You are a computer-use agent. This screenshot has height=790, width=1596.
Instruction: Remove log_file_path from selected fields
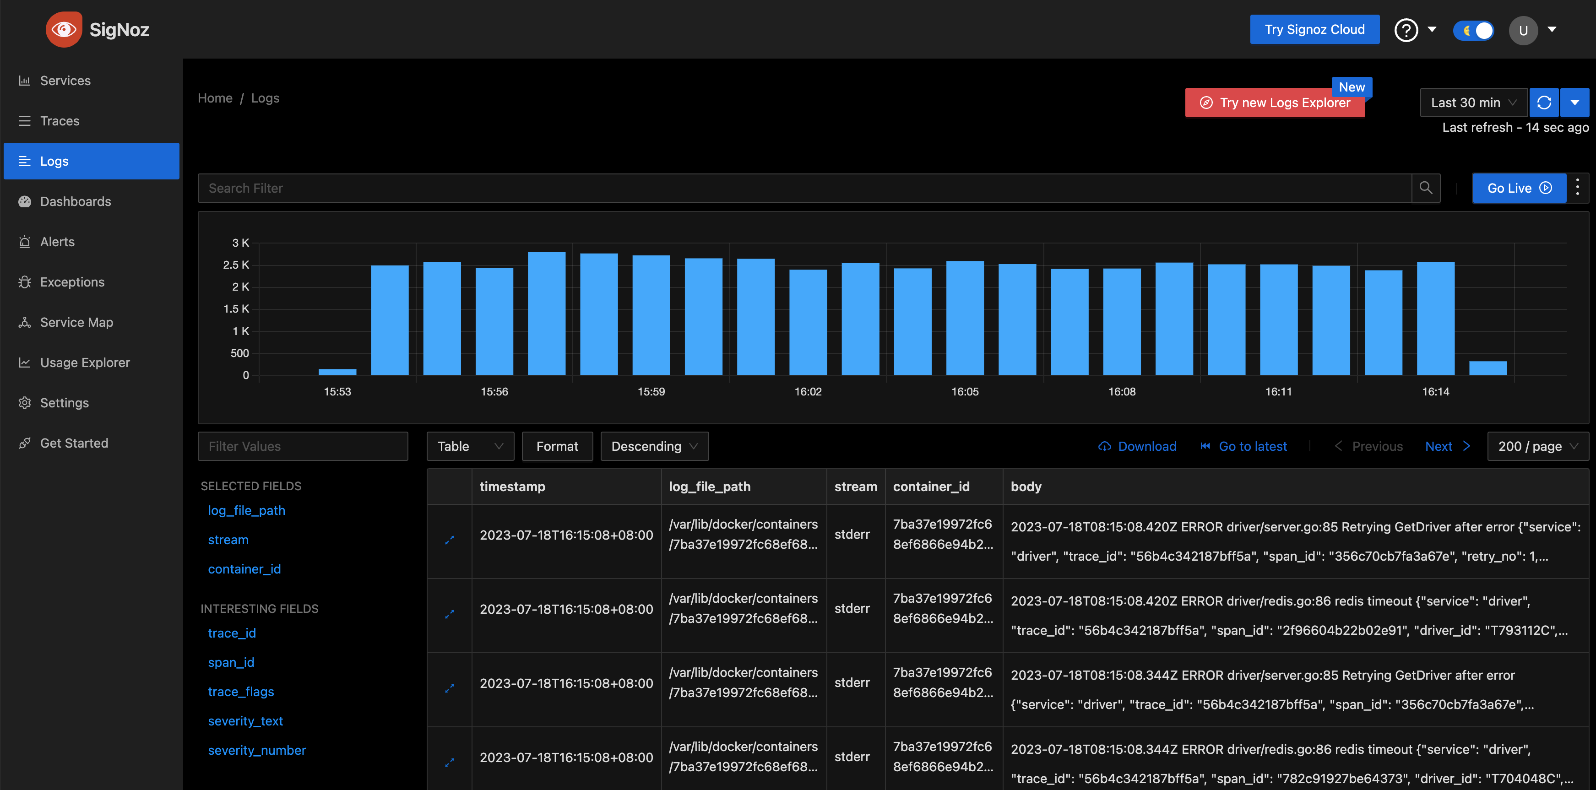(x=246, y=510)
